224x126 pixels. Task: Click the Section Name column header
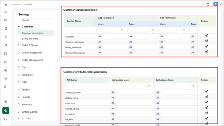click(x=79, y=21)
